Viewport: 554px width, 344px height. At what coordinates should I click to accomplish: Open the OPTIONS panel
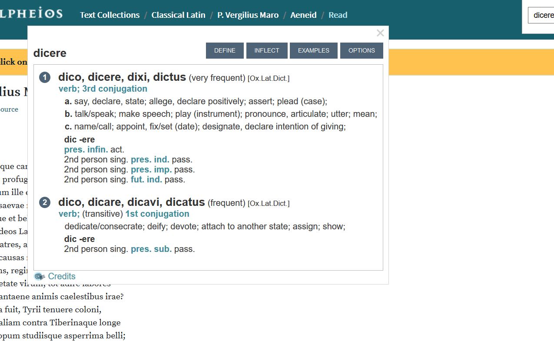(x=362, y=50)
